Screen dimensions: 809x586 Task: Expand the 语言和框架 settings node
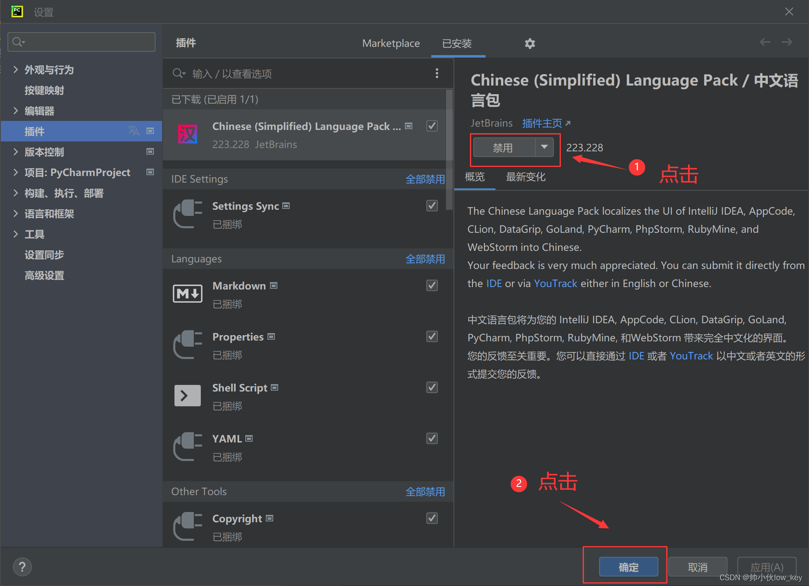[16, 213]
